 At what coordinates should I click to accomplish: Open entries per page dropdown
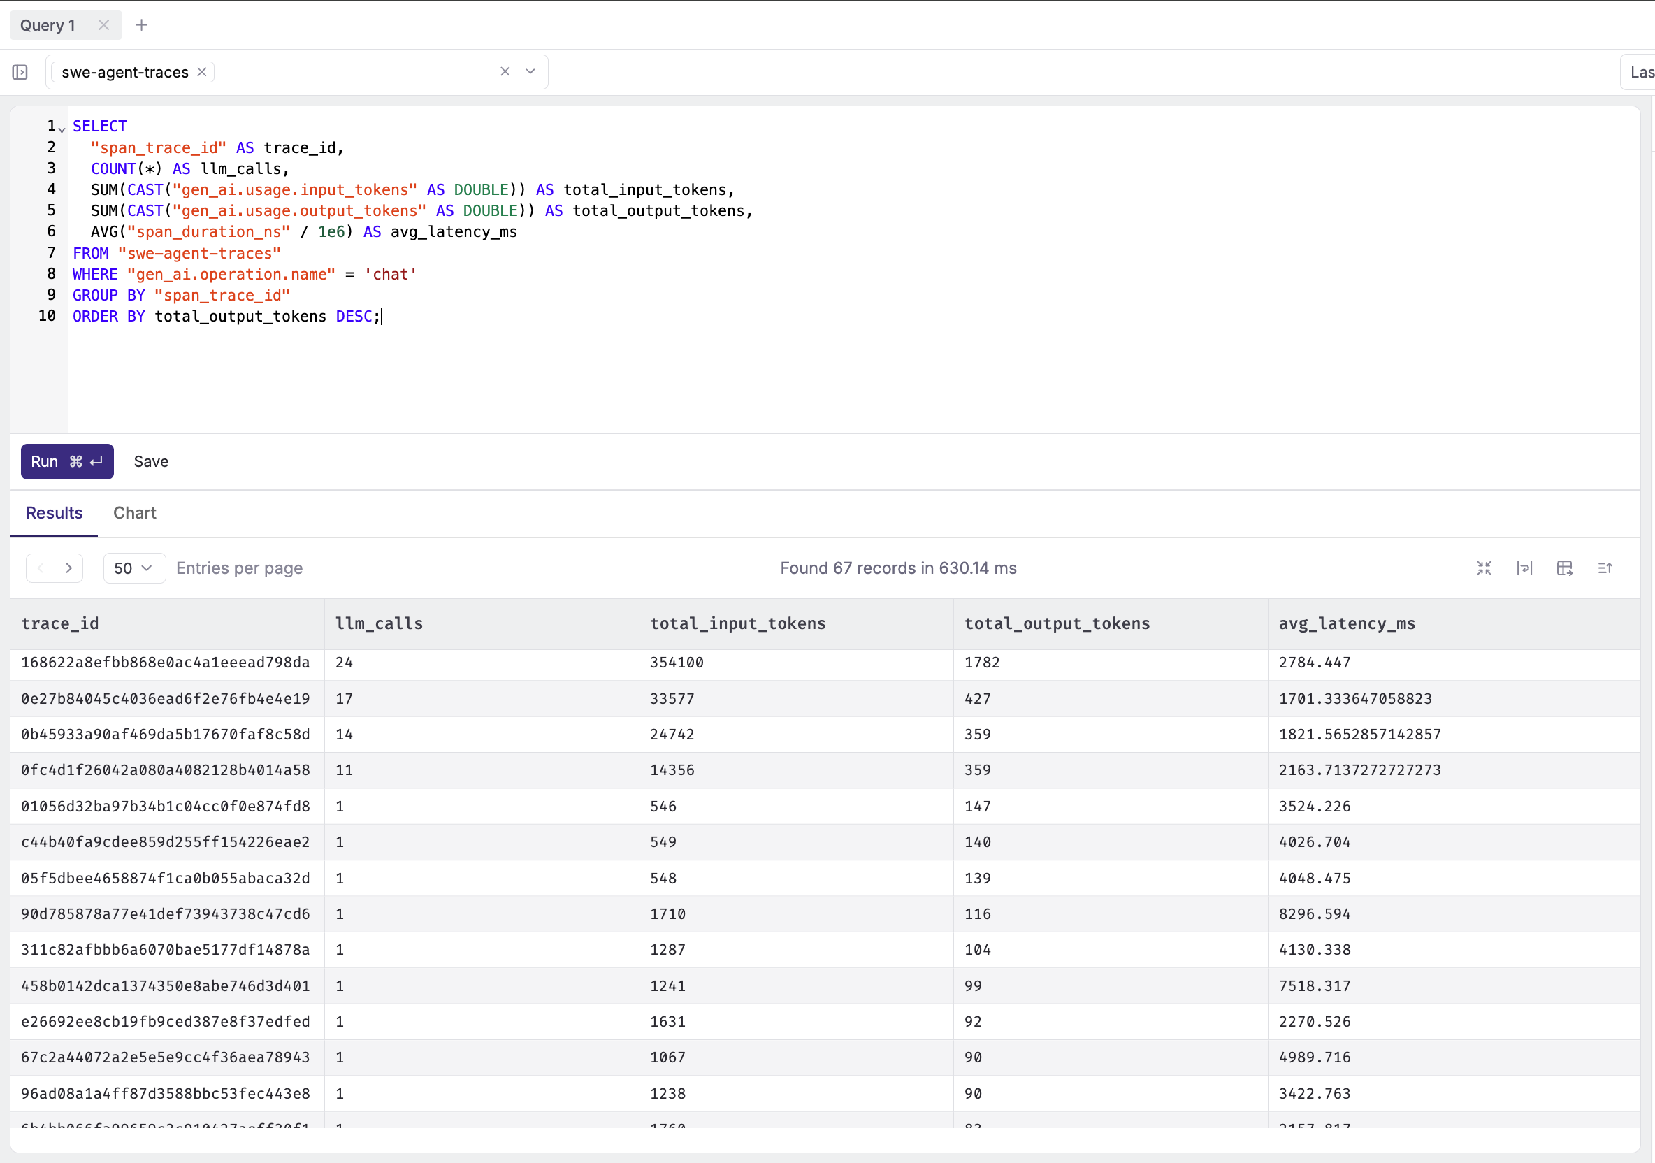tap(134, 568)
